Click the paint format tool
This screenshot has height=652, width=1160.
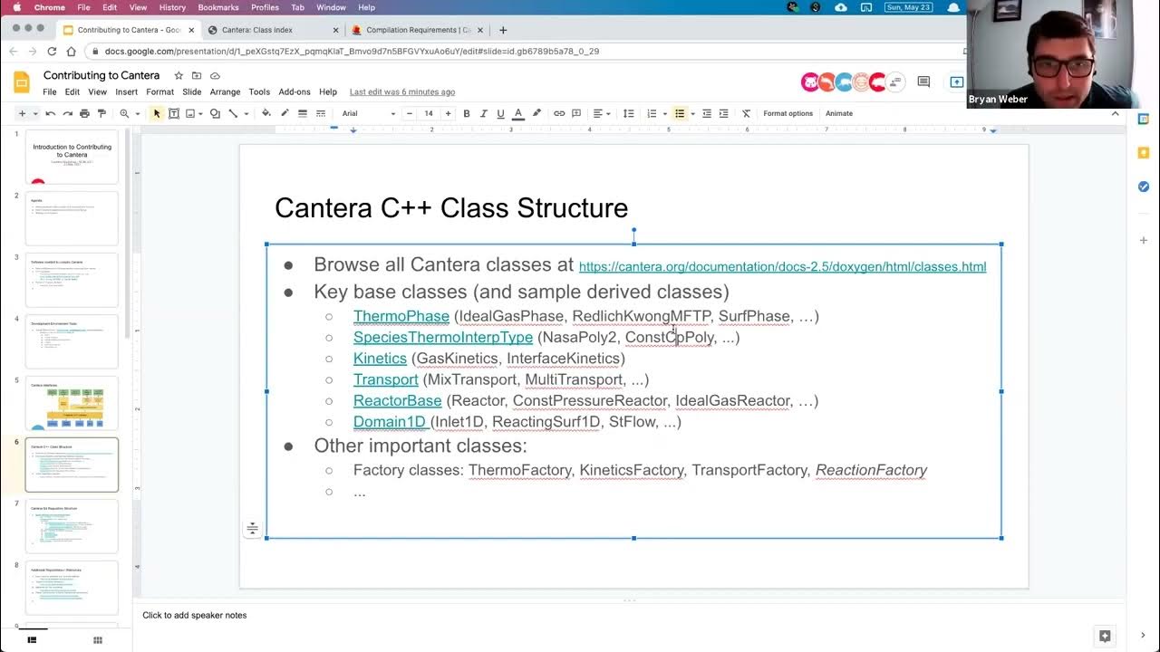tap(101, 113)
